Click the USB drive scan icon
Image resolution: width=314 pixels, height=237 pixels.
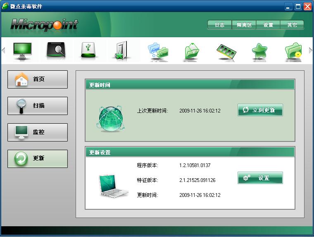point(88,50)
